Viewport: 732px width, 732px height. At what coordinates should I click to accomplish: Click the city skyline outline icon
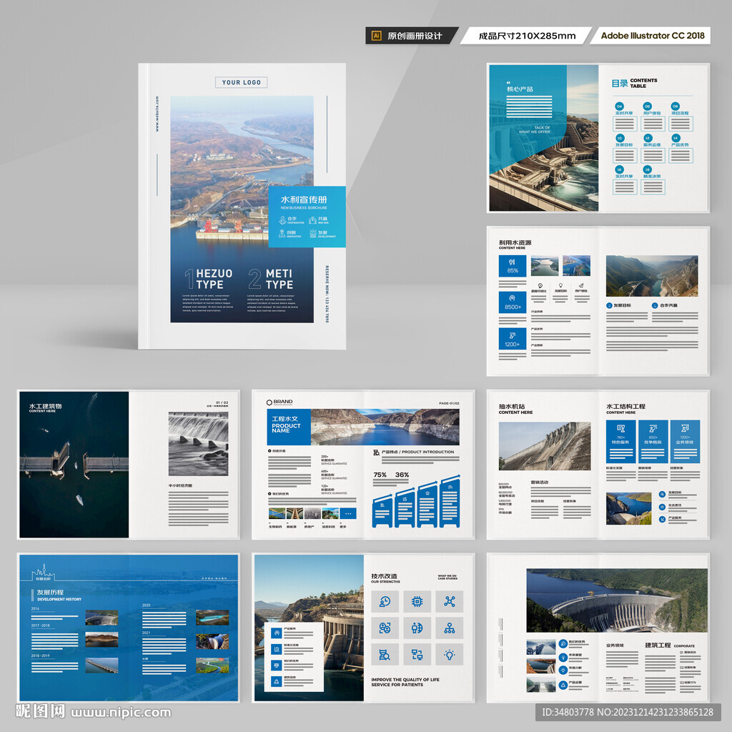click(x=44, y=572)
